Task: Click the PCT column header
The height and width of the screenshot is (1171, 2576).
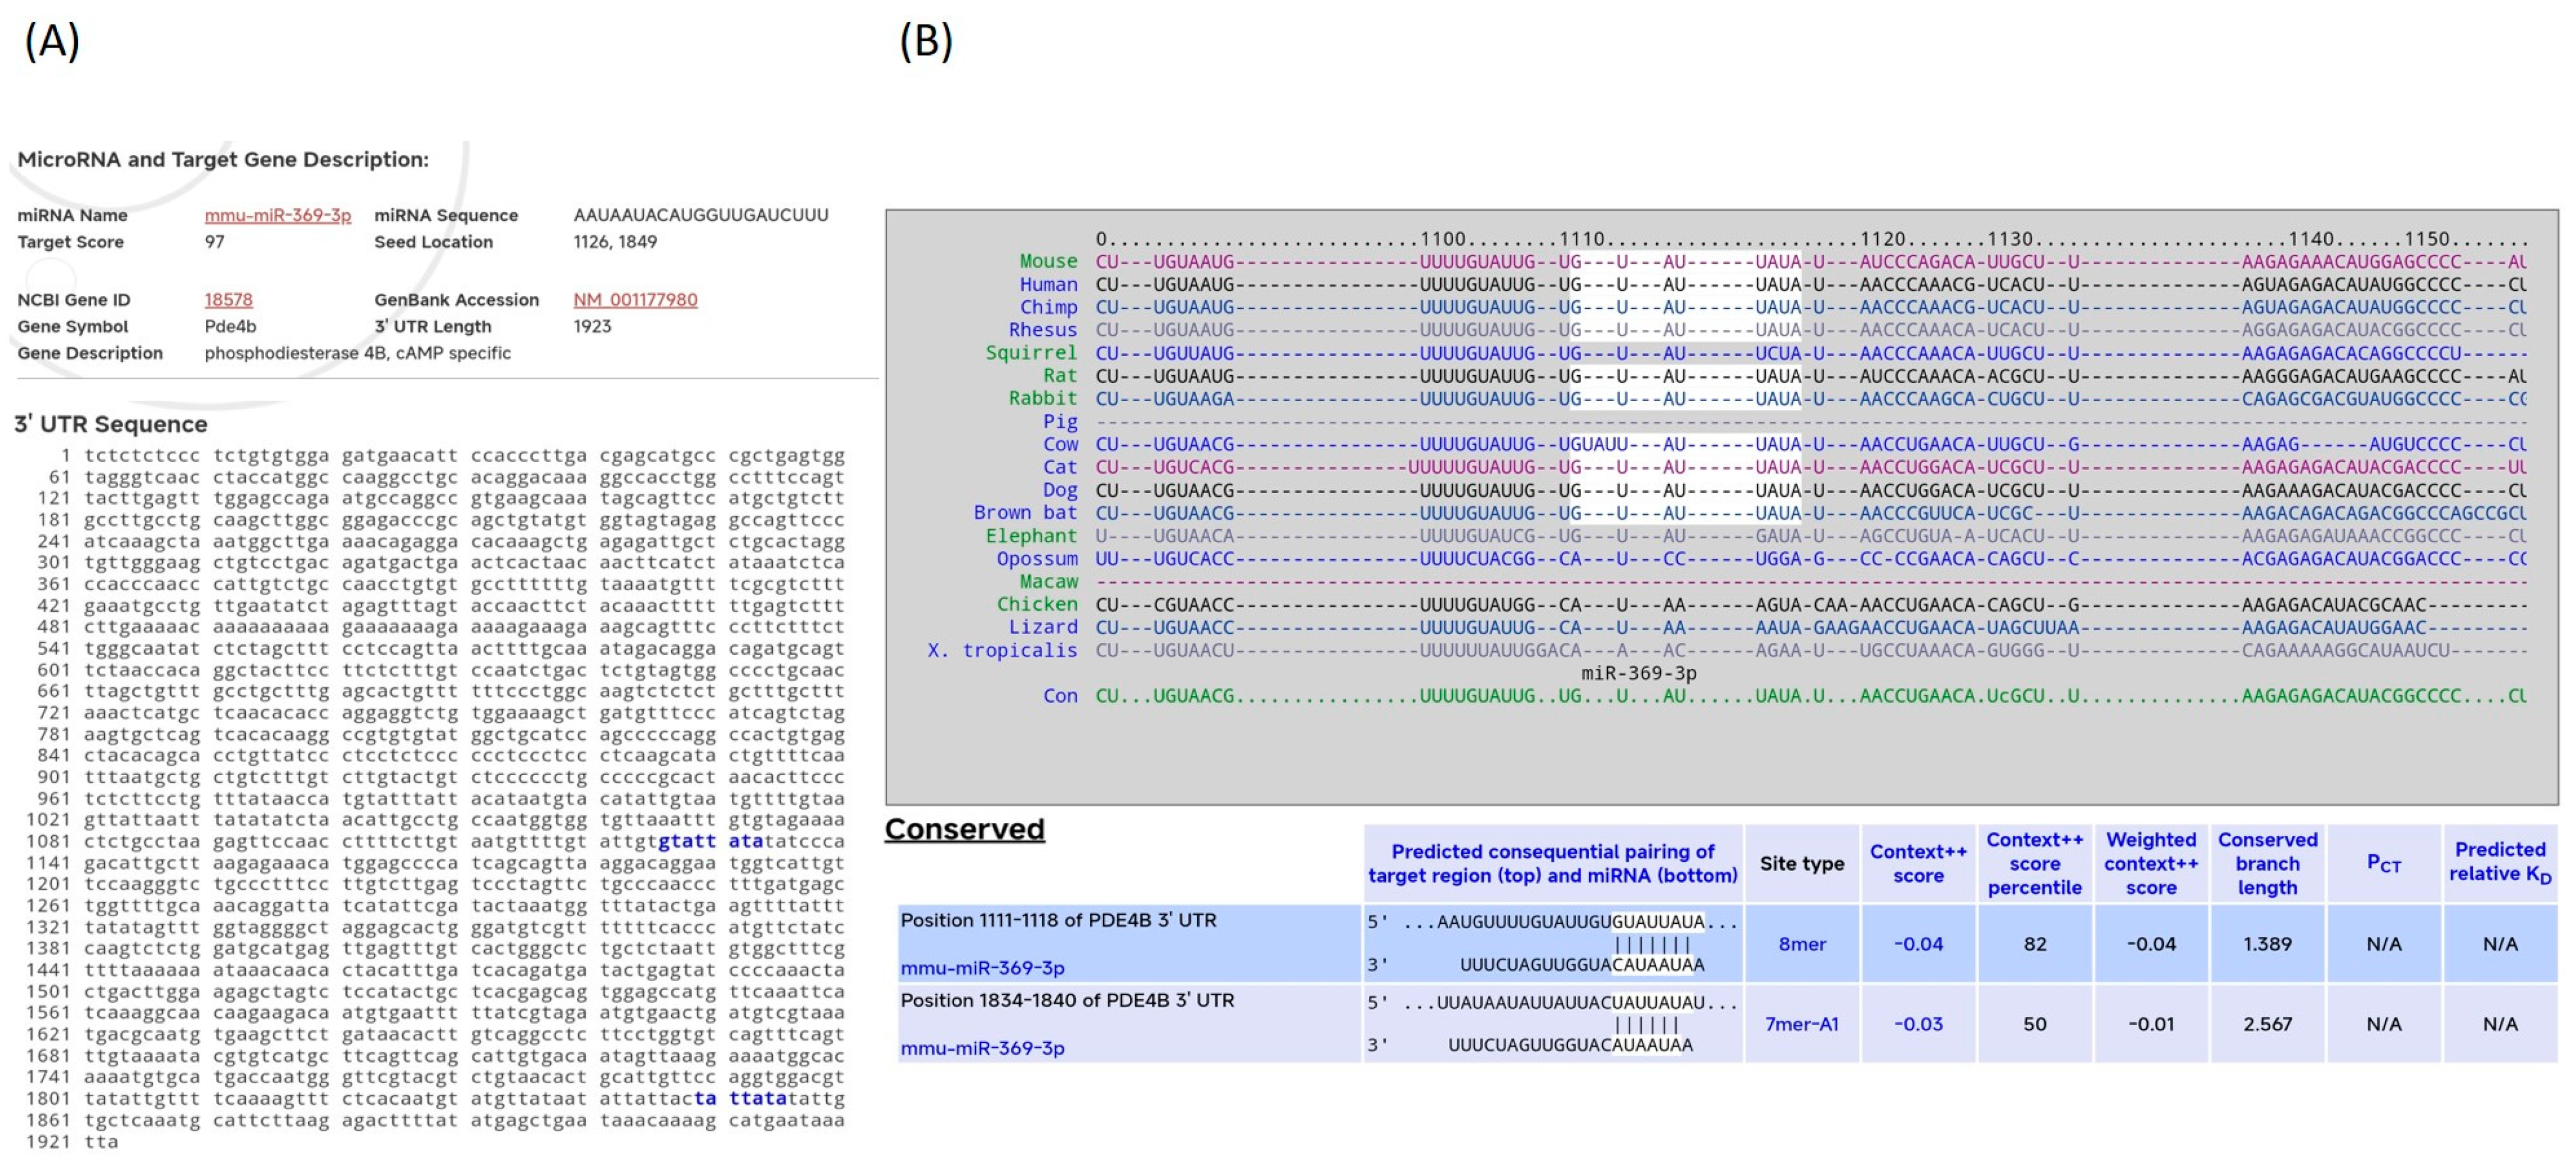Action: pyautogui.click(x=2383, y=863)
